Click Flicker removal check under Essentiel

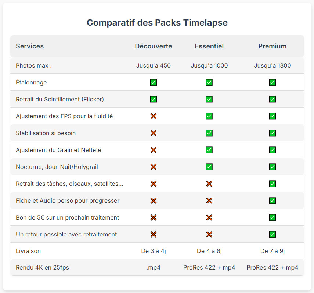click(x=209, y=99)
